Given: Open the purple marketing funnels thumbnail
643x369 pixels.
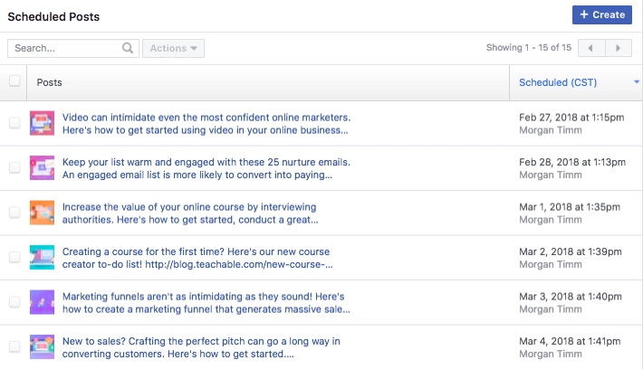Looking at the screenshot, I should 42,302.
